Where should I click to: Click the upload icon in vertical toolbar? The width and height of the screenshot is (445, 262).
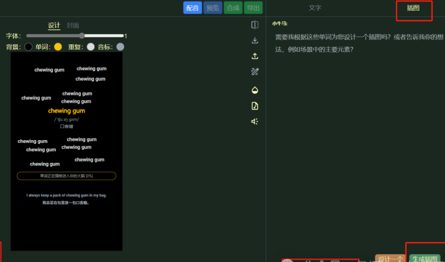point(255,56)
